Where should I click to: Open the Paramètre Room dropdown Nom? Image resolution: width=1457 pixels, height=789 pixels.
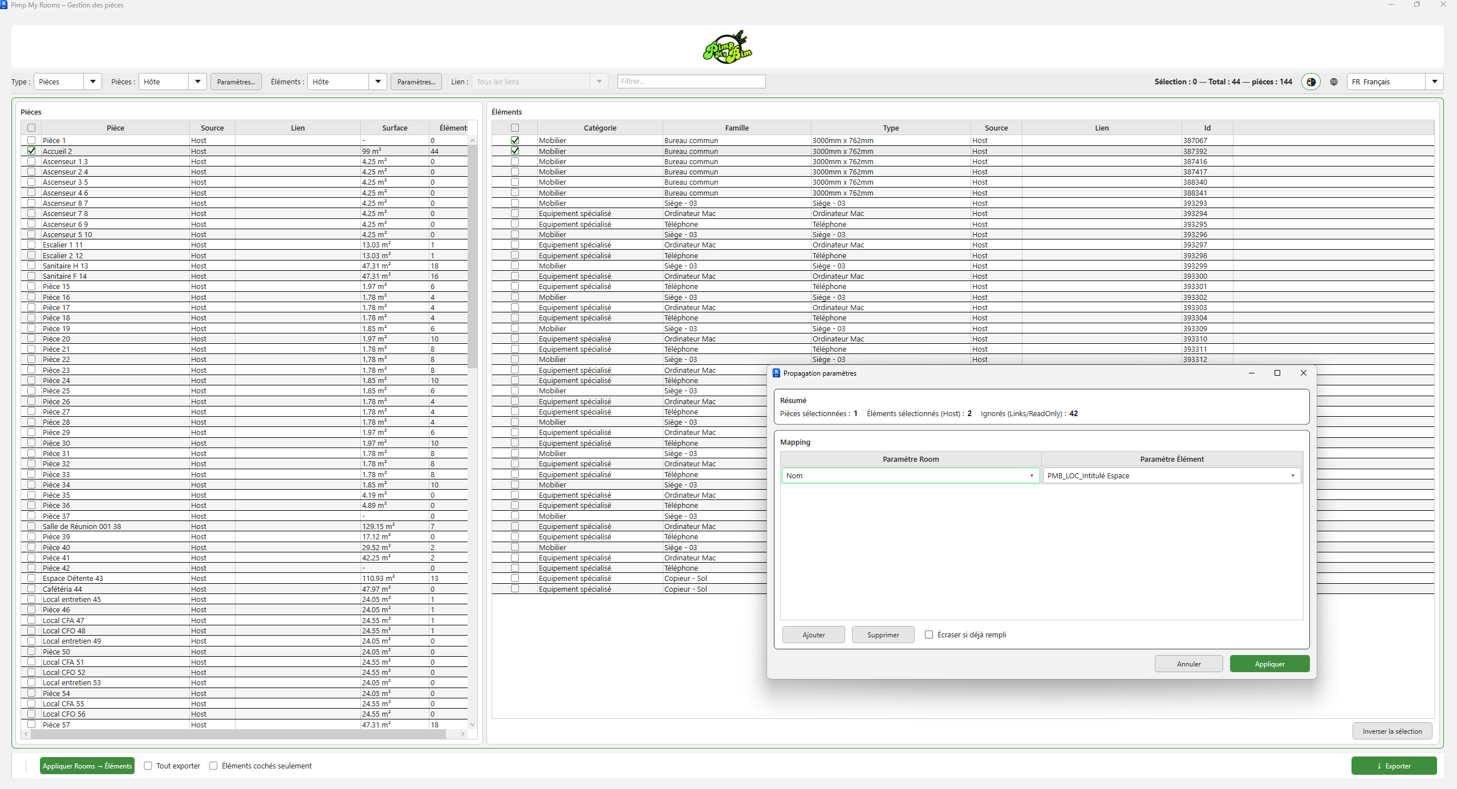click(910, 475)
